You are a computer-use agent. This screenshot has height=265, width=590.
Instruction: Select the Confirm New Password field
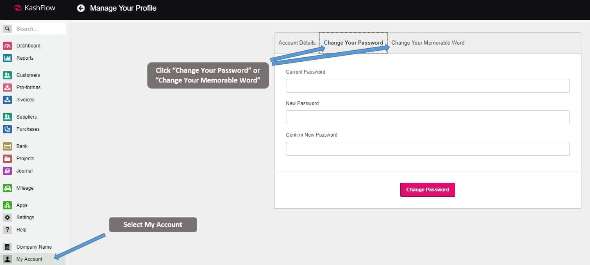click(427, 149)
